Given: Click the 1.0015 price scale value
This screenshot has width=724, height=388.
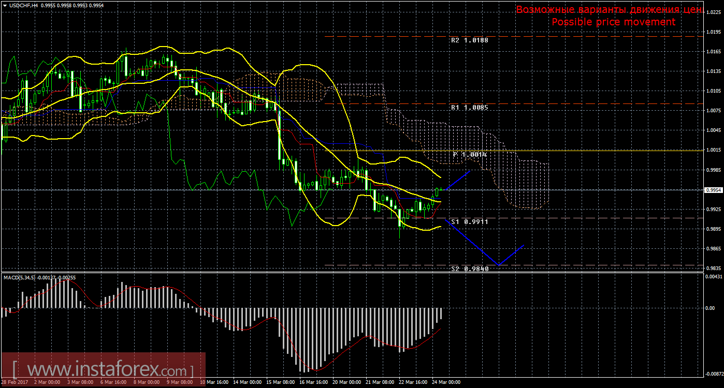Looking at the screenshot, I should coord(713,150).
